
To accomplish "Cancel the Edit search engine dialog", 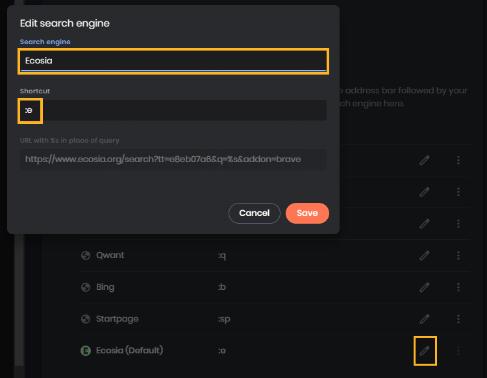I will pyautogui.click(x=255, y=213).
